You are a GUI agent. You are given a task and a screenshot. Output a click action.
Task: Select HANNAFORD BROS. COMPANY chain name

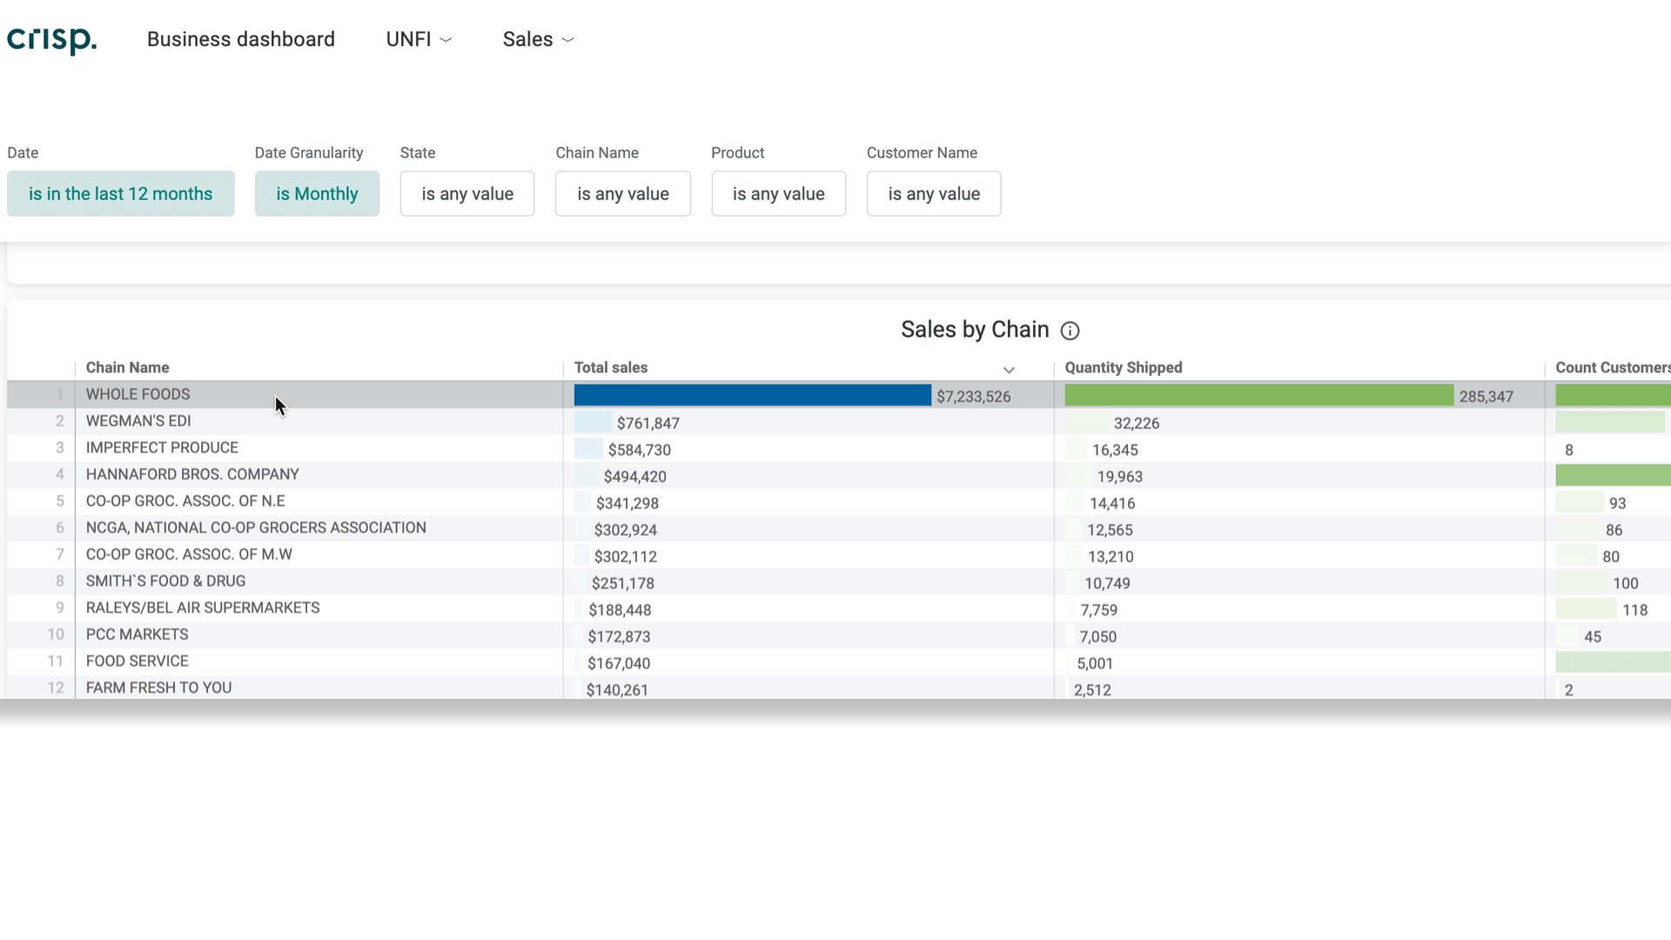(192, 474)
